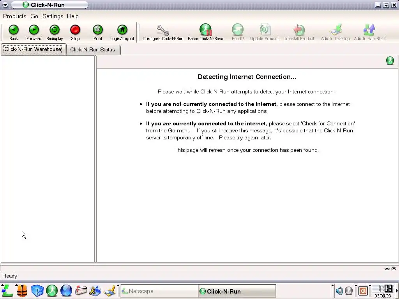Screen dimensions: 399x299
Task: Launch Click-N-Run from taskbar quick-launch icon
Action: (52, 291)
